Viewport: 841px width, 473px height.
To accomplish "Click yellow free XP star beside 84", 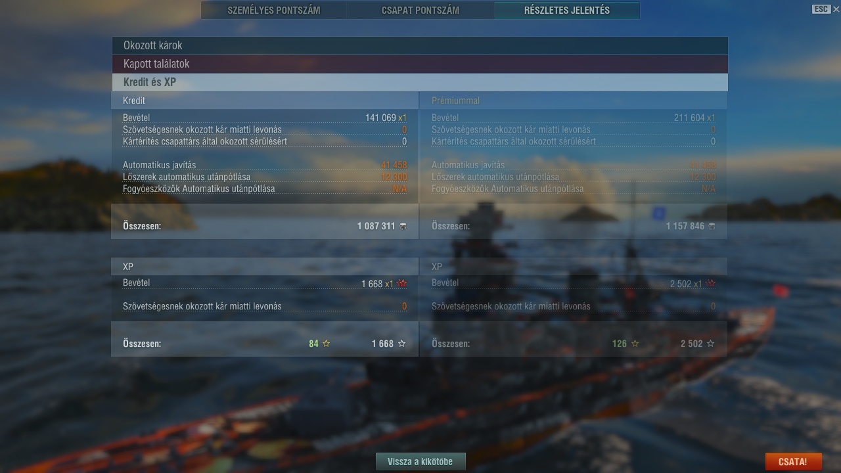I will point(326,344).
